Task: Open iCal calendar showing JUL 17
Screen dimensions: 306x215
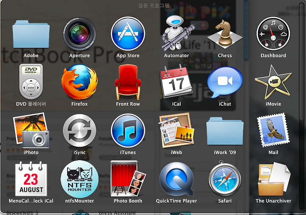Action: click(176, 82)
